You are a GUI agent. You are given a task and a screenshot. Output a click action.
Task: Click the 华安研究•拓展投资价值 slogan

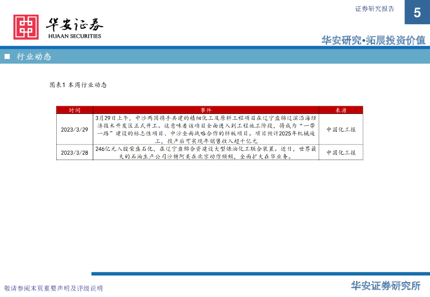click(x=373, y=40)
